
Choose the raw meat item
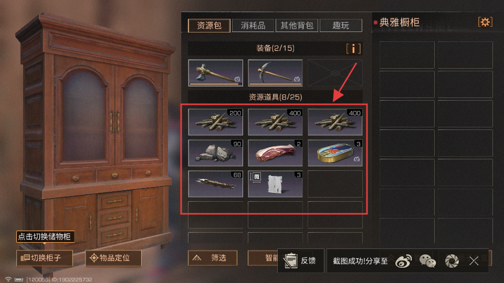275,153
